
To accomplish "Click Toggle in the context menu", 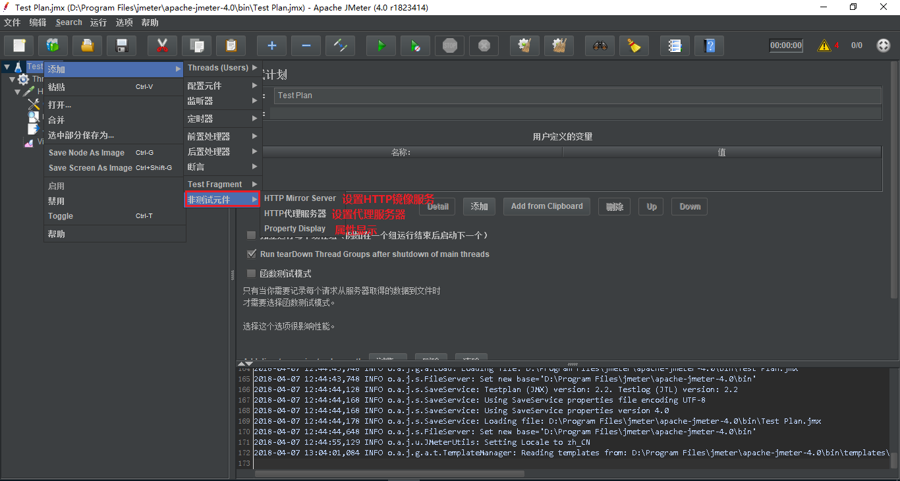I will coord(114,216).
